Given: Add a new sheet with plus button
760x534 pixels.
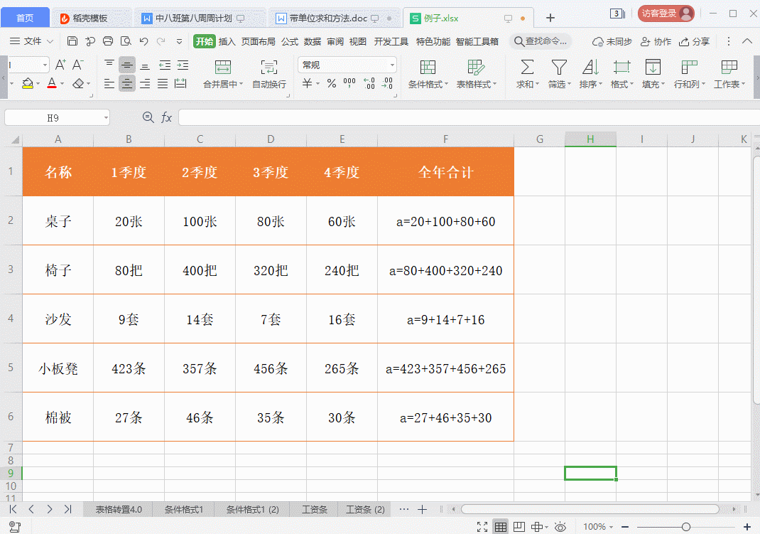Looking at the screenshot, I should click(422, 510).
